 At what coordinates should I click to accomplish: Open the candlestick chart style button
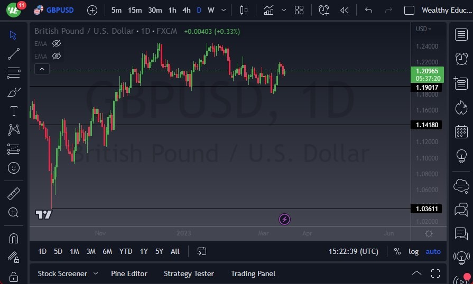pos(244,10)
